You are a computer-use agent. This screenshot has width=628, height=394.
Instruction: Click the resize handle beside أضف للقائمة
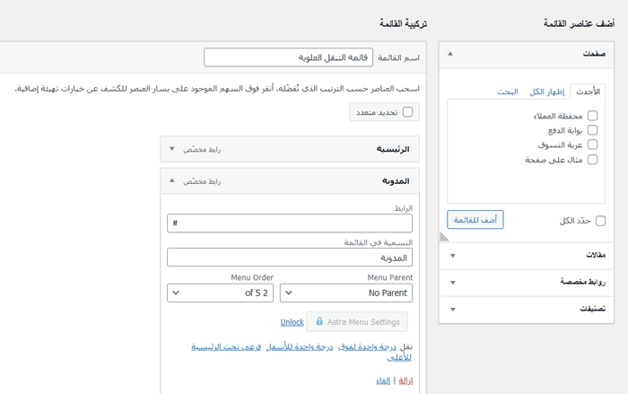442,237
